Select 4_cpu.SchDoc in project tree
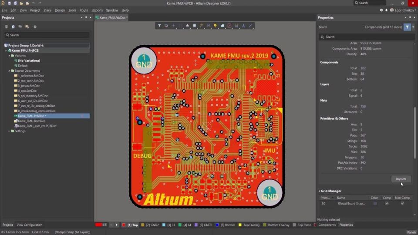 (27, 91)
